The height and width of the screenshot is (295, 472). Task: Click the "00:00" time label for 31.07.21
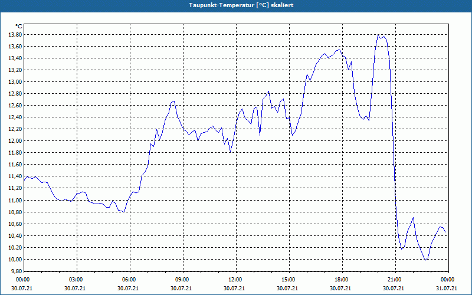448,280
